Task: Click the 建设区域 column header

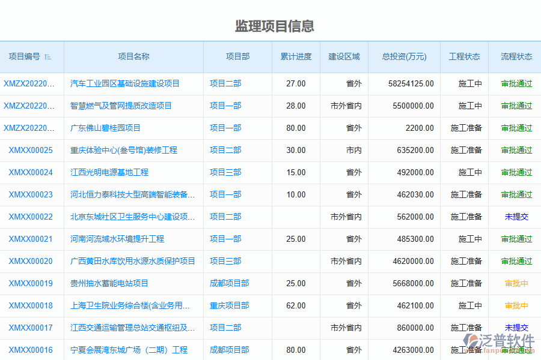Action: (344, 57)
